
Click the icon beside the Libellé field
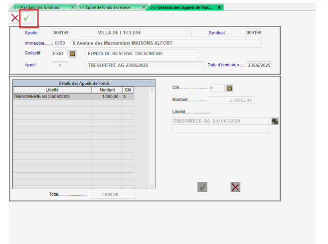pyautogui.click(x=275, y=121)
